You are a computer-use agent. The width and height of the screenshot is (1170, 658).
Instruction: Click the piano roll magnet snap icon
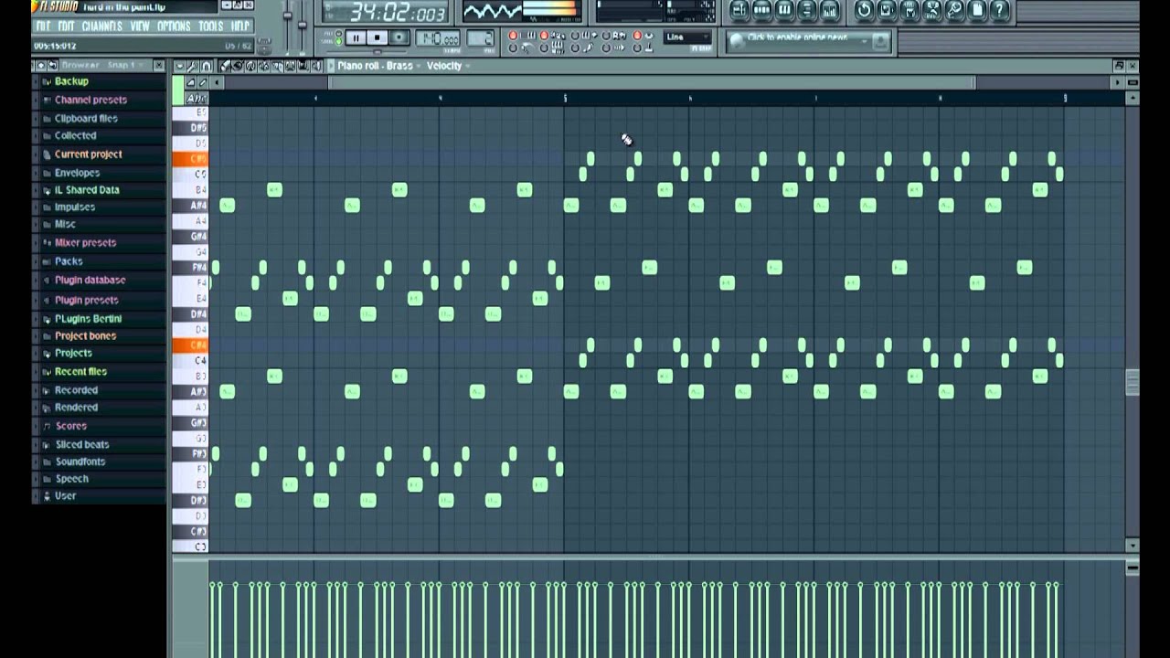pos(207,66)
